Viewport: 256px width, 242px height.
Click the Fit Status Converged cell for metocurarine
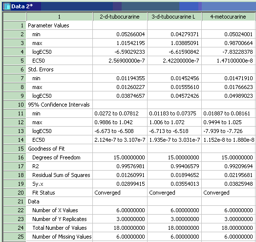point(228,193)
